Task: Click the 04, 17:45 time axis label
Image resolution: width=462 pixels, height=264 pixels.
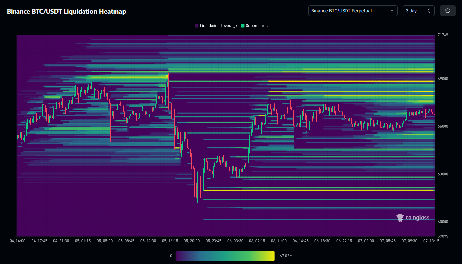Action: point(39,241)
